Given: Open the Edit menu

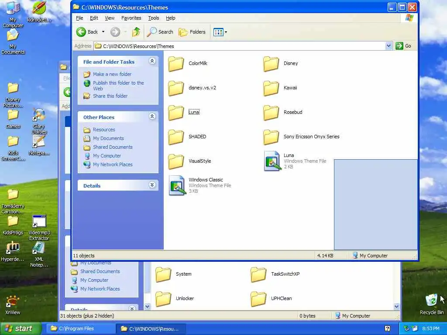Looking at the screenshot, I should click(94, 18).
